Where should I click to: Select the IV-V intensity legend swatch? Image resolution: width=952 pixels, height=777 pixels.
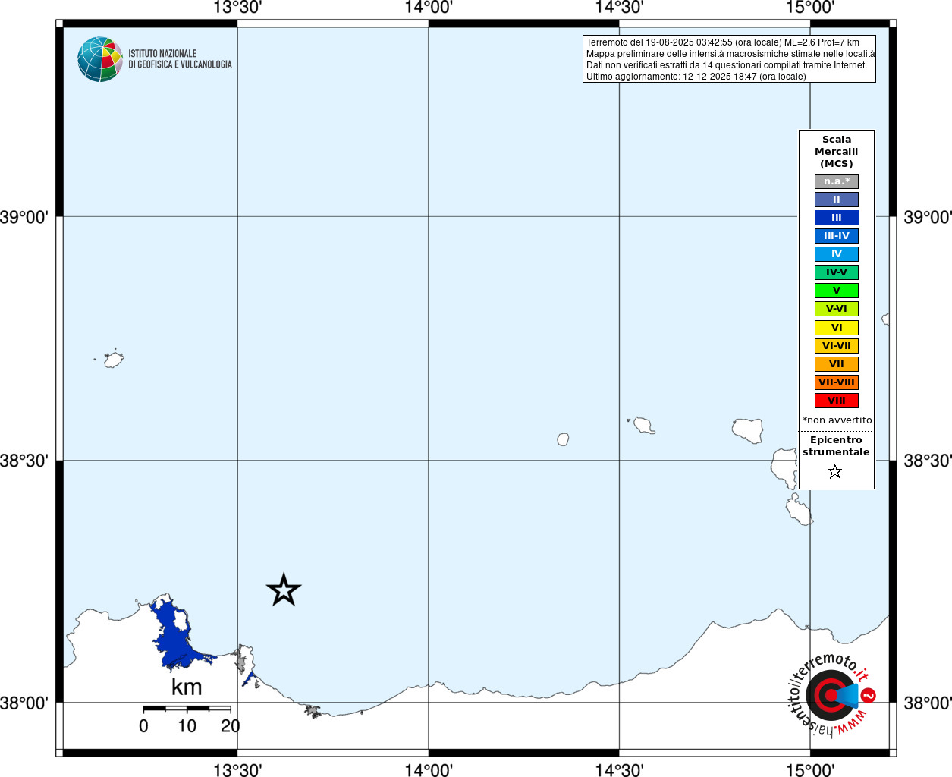point(837,272)
